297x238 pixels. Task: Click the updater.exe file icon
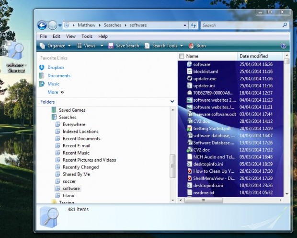pyautogui.click(x=189, y=78)
